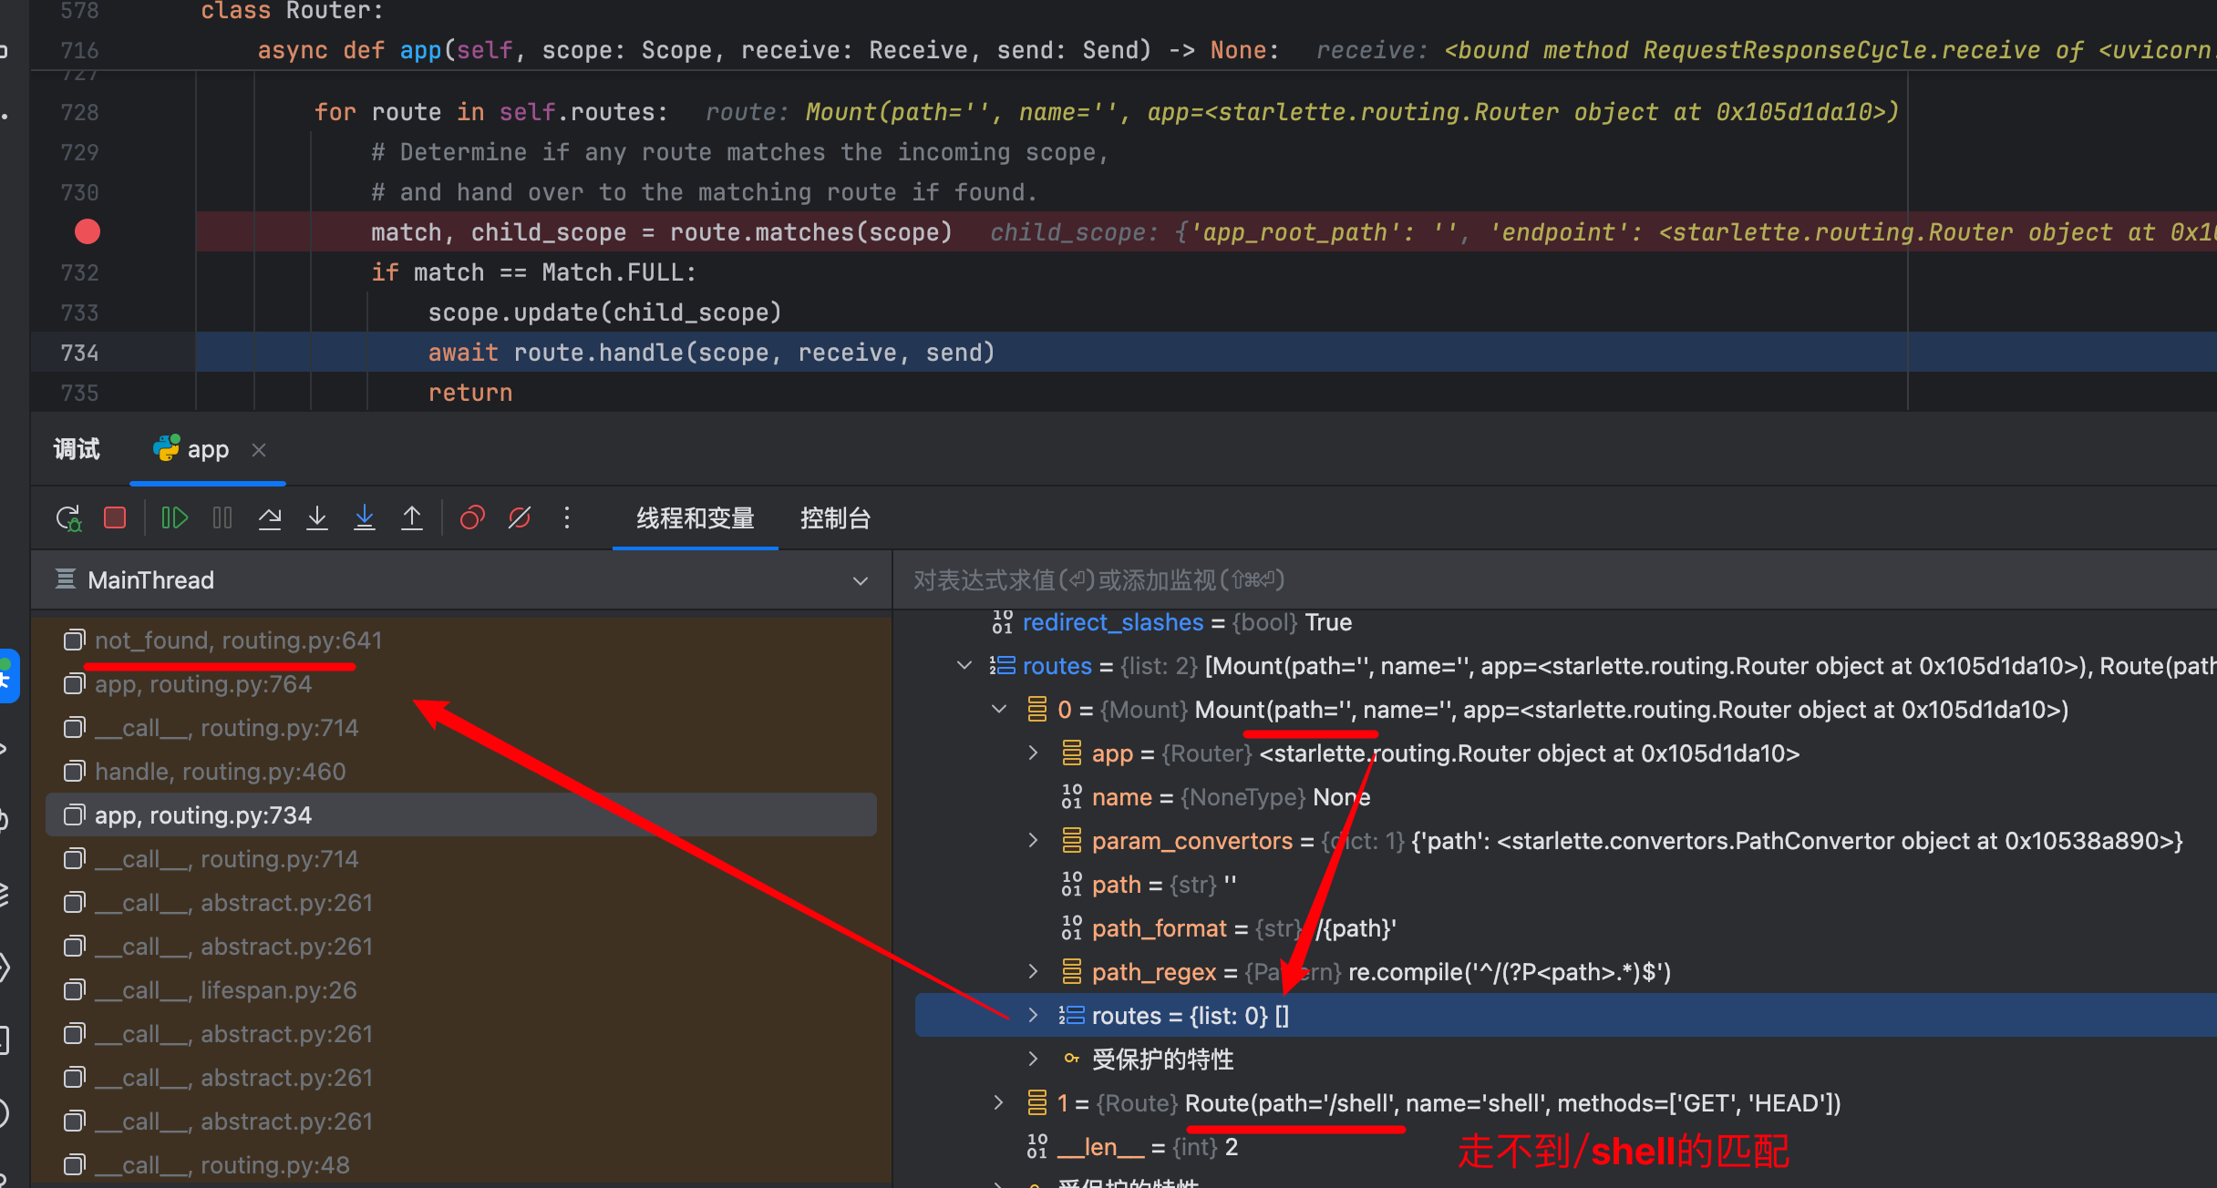This screenshot has height=1188, width=2217.
Task: Step into my code only
Action: coord(365,518)
